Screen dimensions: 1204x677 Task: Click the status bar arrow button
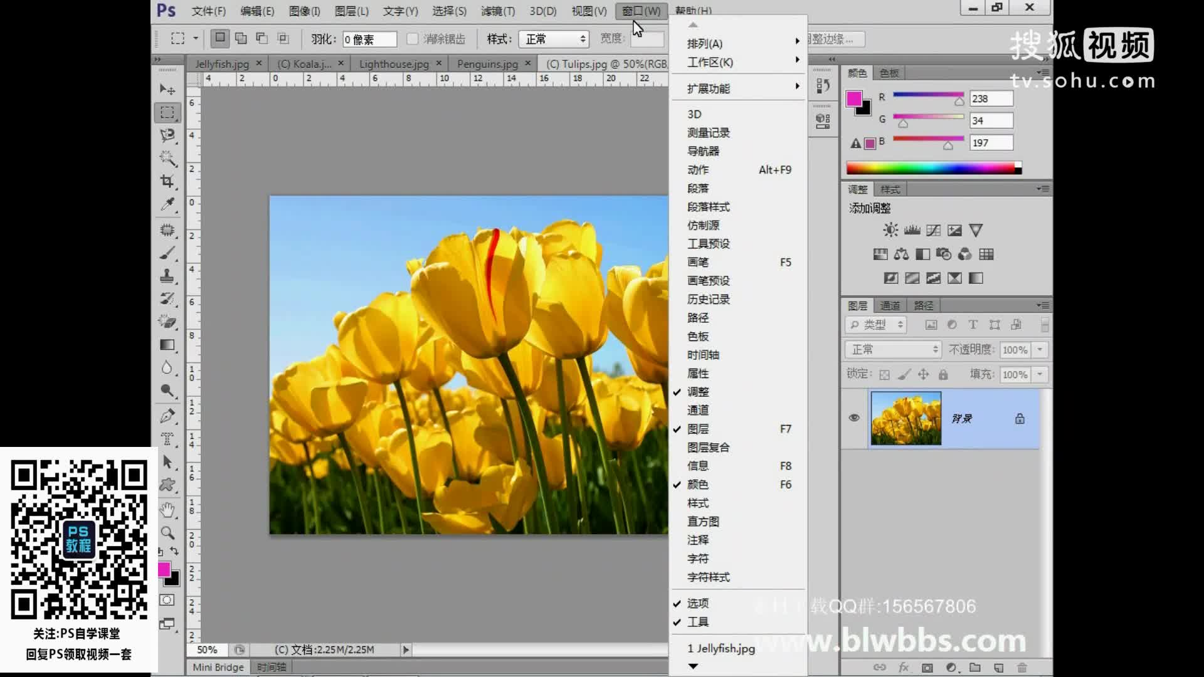406,649
